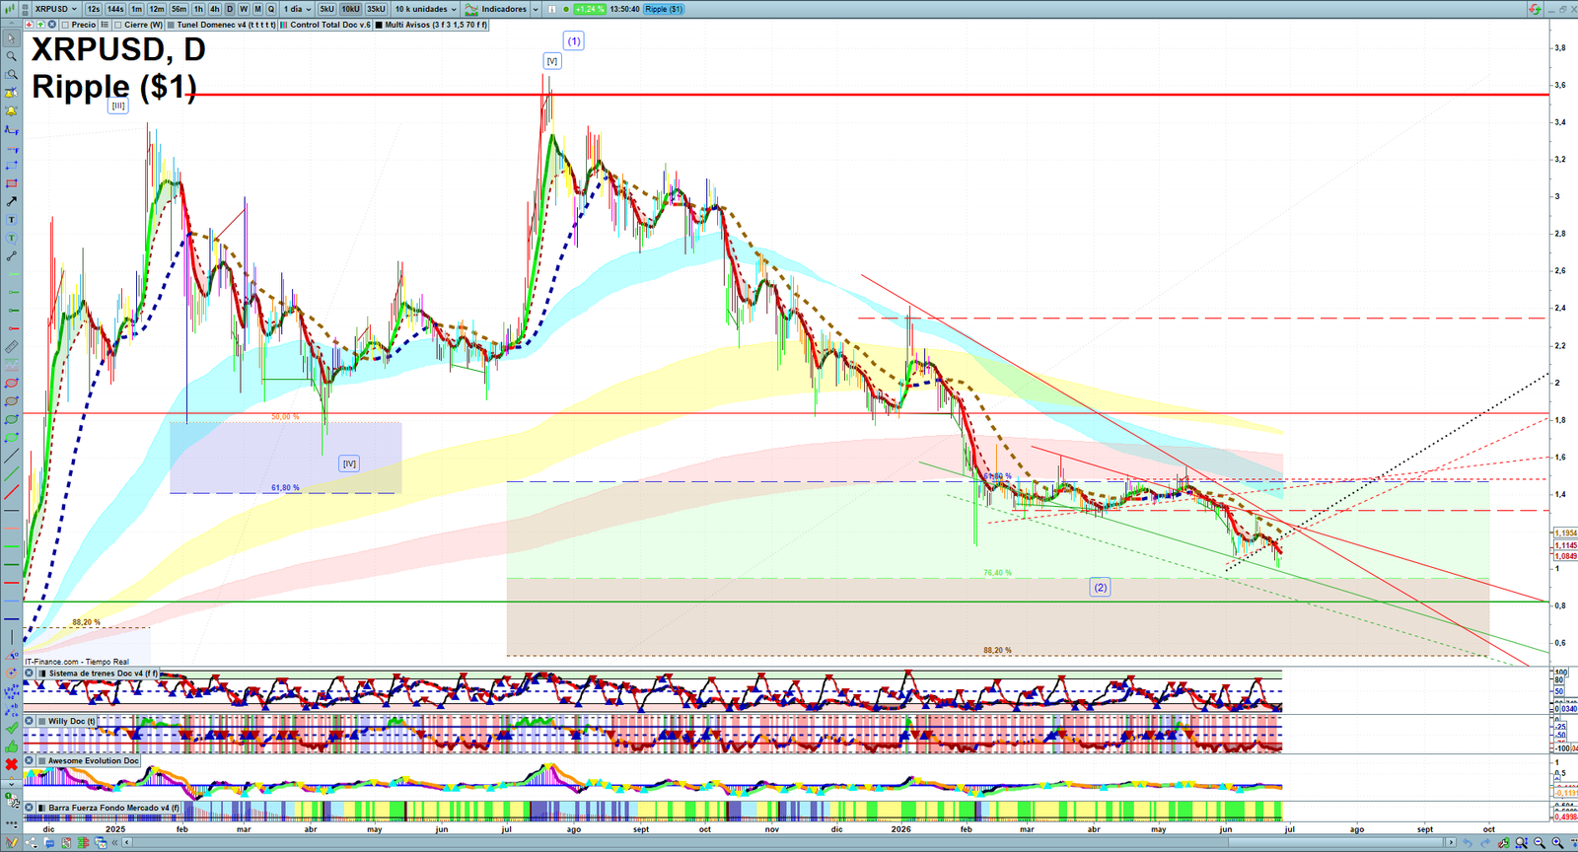
Task: Select the 1m timeframe button
Action: 136,9
